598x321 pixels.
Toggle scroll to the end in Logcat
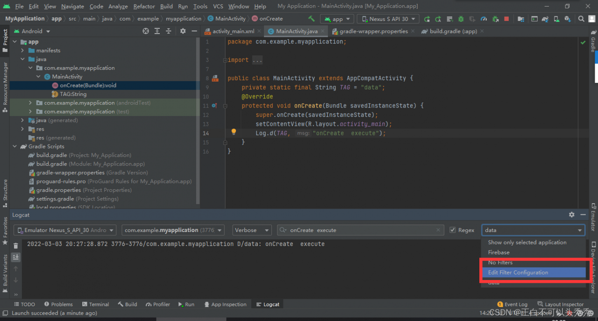16,257
